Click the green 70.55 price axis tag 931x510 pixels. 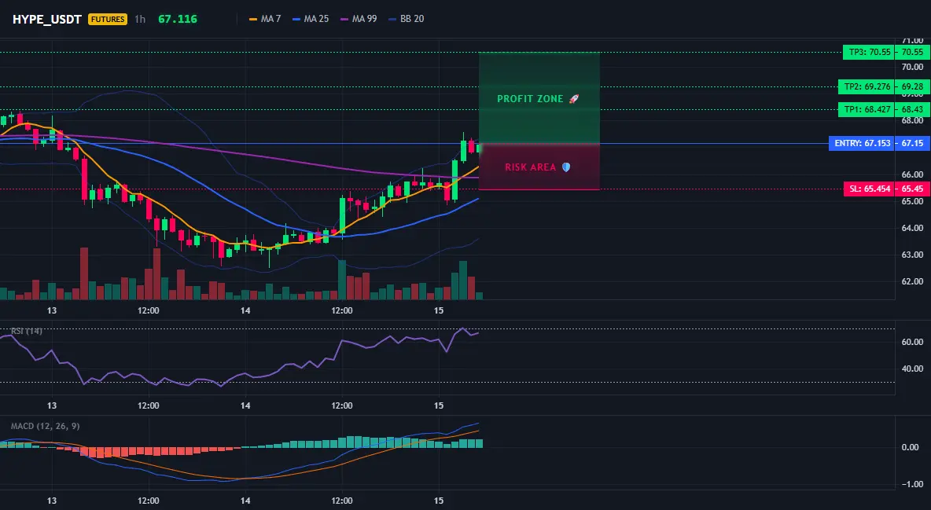tap(913, 52)
